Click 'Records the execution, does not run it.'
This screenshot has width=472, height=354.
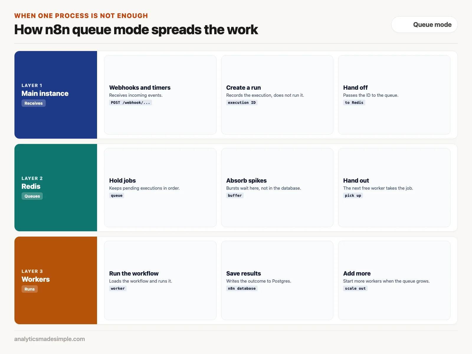coord(265,95)
